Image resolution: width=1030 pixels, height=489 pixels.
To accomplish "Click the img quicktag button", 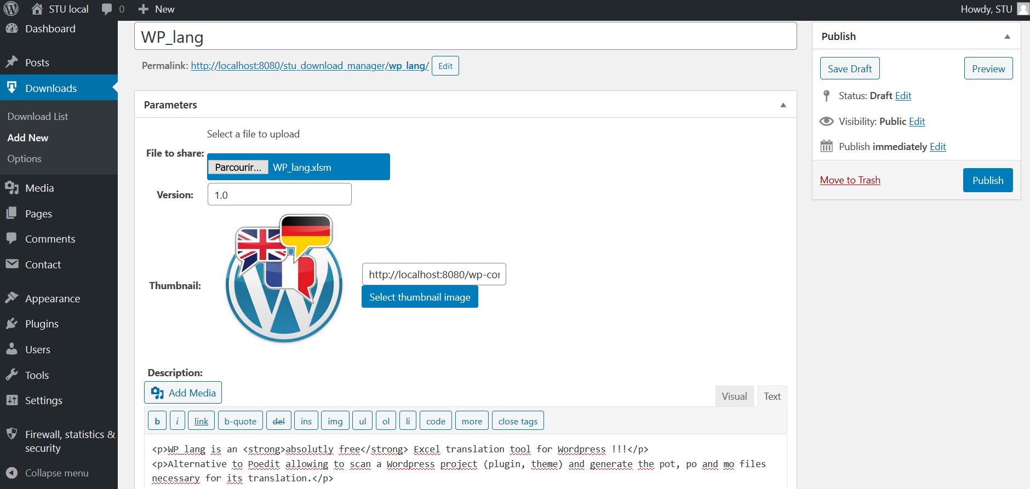I will (x=335, y=421).
